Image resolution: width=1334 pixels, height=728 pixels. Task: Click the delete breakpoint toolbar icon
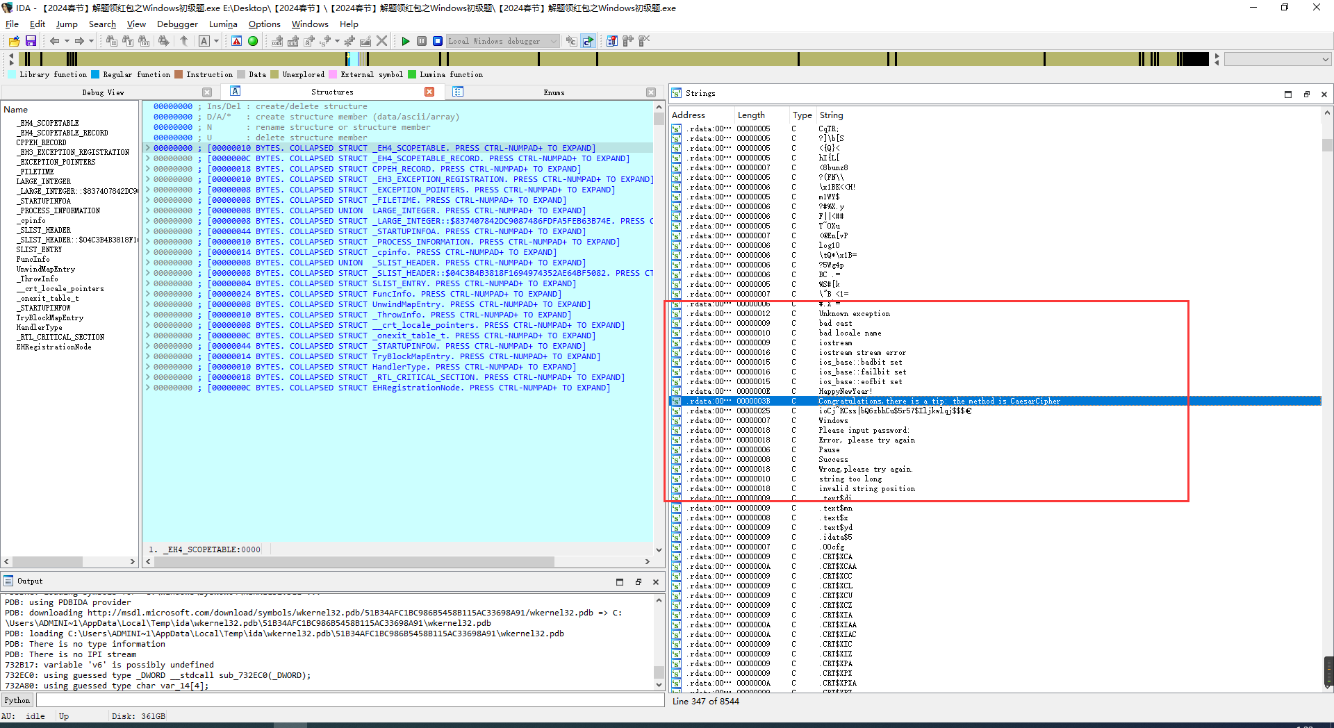644,41
